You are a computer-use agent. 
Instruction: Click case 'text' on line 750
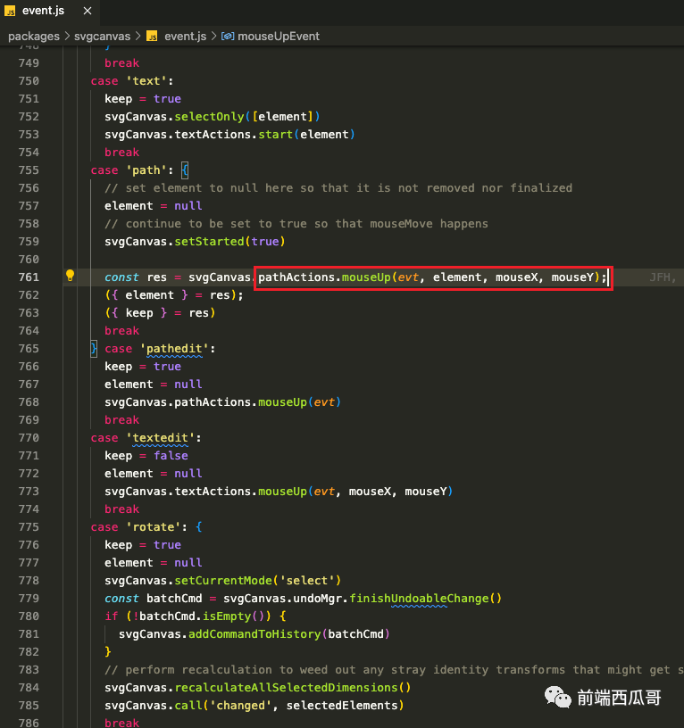pyautogui.click(x=132, y=81)
